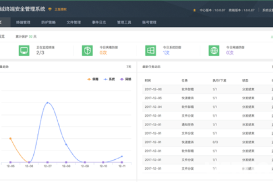Click the 0次 virus defense count

[103, 53]
